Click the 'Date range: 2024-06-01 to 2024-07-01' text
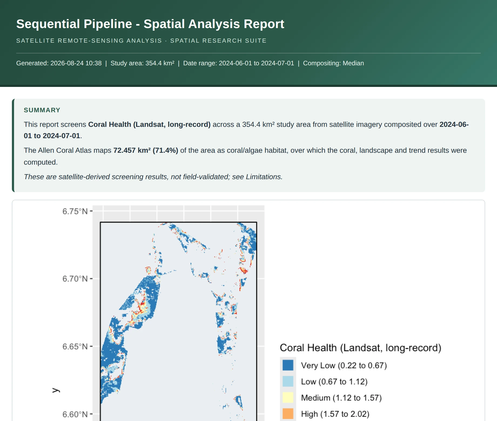 coord(239,63)
